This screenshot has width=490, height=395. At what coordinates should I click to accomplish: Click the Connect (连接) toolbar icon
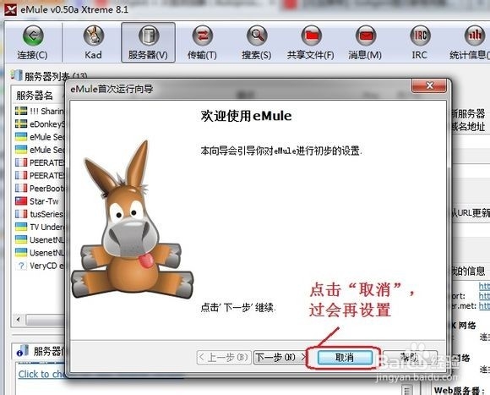pyautogui.click(x=32, y=43)
